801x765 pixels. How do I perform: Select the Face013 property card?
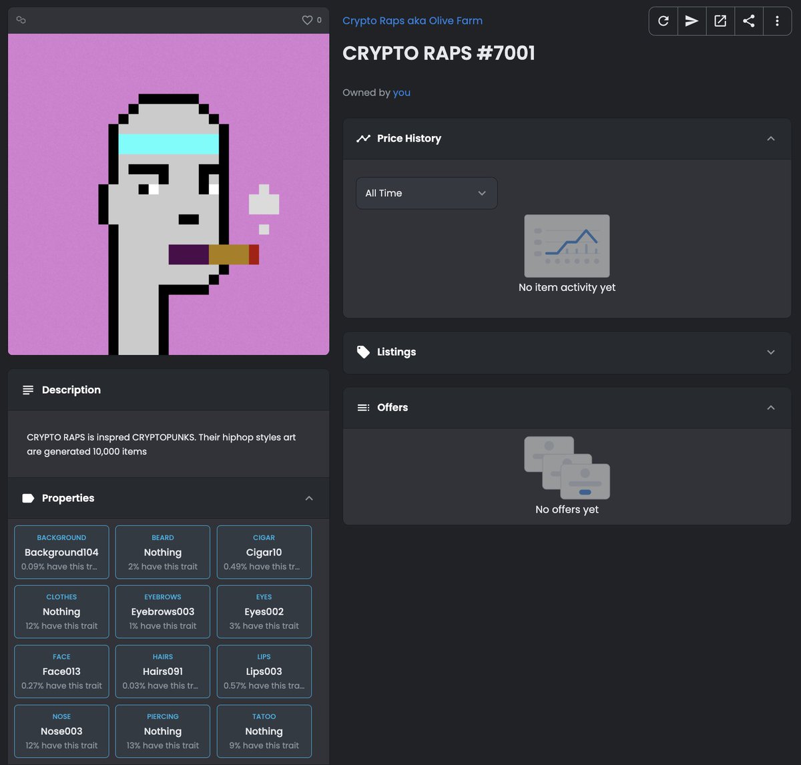(61, 672)
